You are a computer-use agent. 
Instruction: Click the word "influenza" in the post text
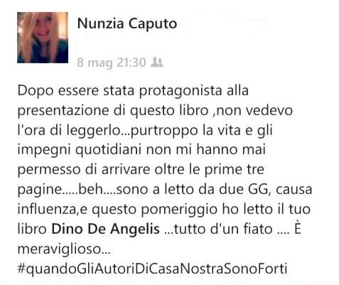tap(46, 210)
